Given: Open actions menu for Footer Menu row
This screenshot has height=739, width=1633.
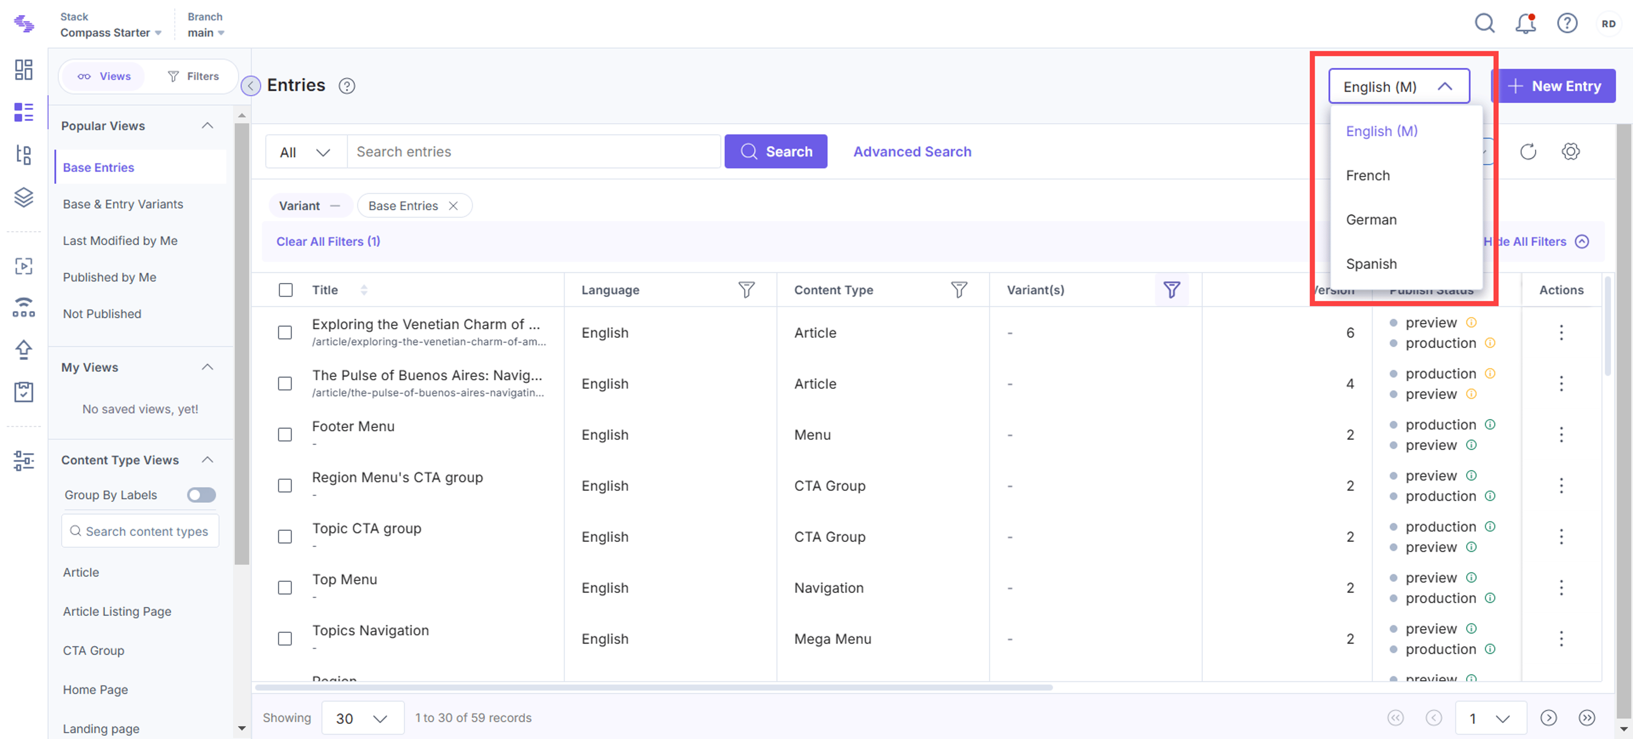Looking at the screenshot, I should coord(1562,435).
